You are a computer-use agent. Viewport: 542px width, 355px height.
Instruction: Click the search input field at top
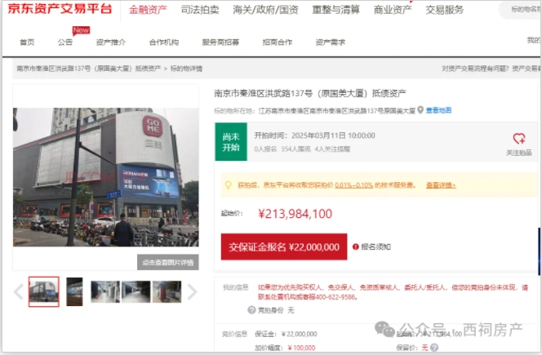coord(522,11)
